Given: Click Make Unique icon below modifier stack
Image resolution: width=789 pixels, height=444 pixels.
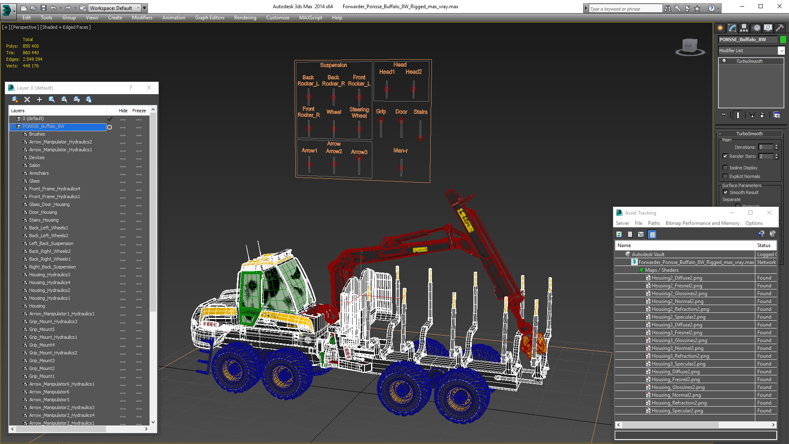Looking at the screenshot, I should pyautogui.click(x=752, y=115).
